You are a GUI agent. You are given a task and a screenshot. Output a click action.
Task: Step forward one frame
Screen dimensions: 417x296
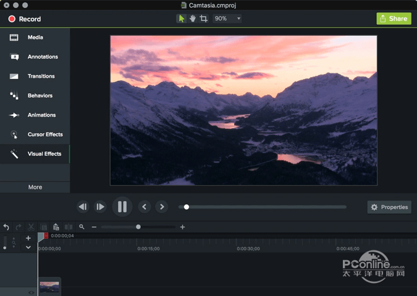pos(100,207)
